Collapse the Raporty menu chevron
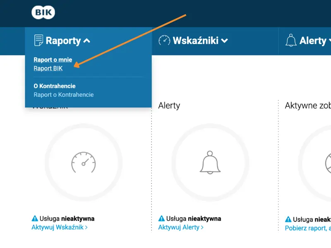Image resolution: width=331 pixels, height=248 pixels. click(x=86, y=41)
